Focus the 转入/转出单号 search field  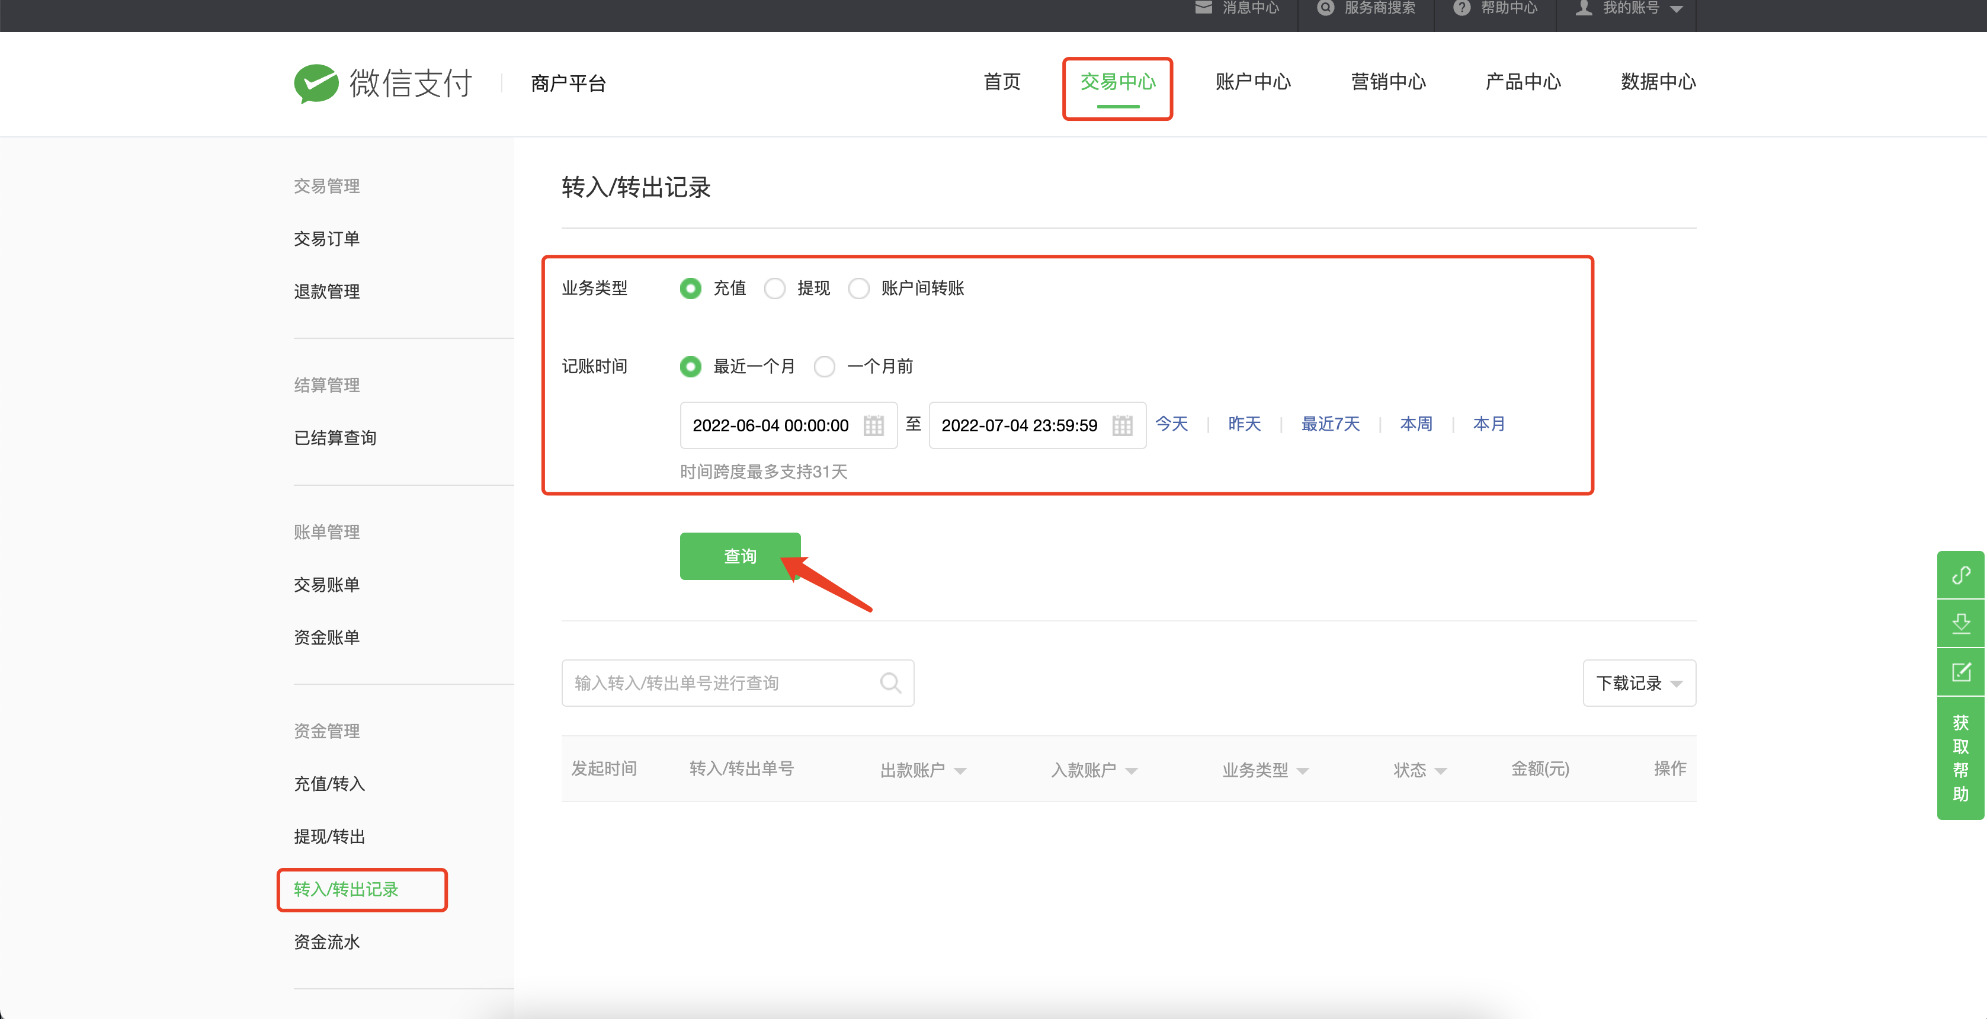tap(738, 682)
